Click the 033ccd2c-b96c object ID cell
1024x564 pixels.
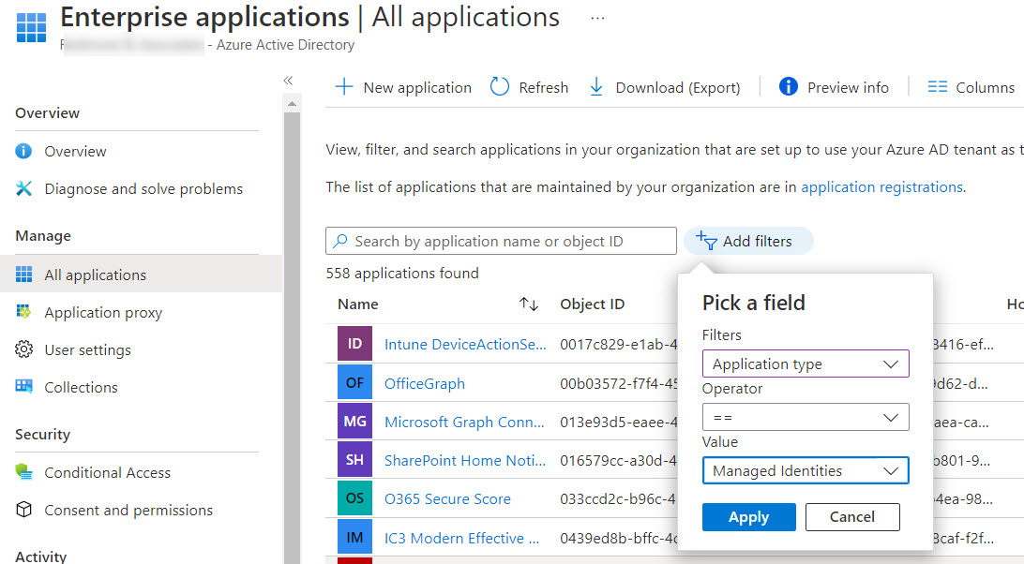pos(618,498)
